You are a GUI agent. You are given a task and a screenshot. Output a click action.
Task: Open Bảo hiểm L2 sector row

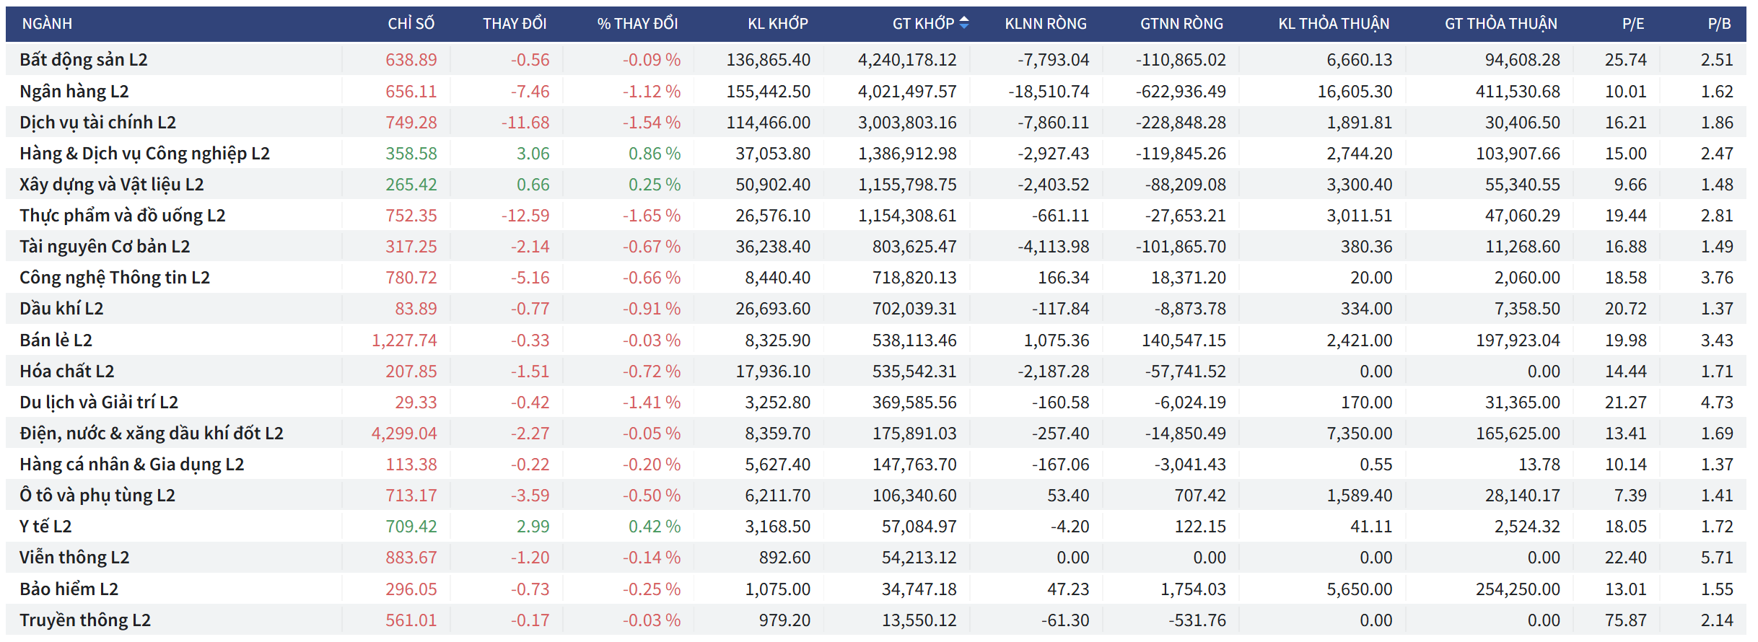tap(69, 589)
